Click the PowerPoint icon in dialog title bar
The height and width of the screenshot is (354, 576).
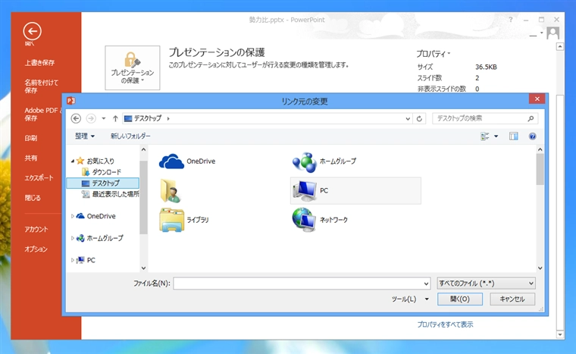pos(71,100)
